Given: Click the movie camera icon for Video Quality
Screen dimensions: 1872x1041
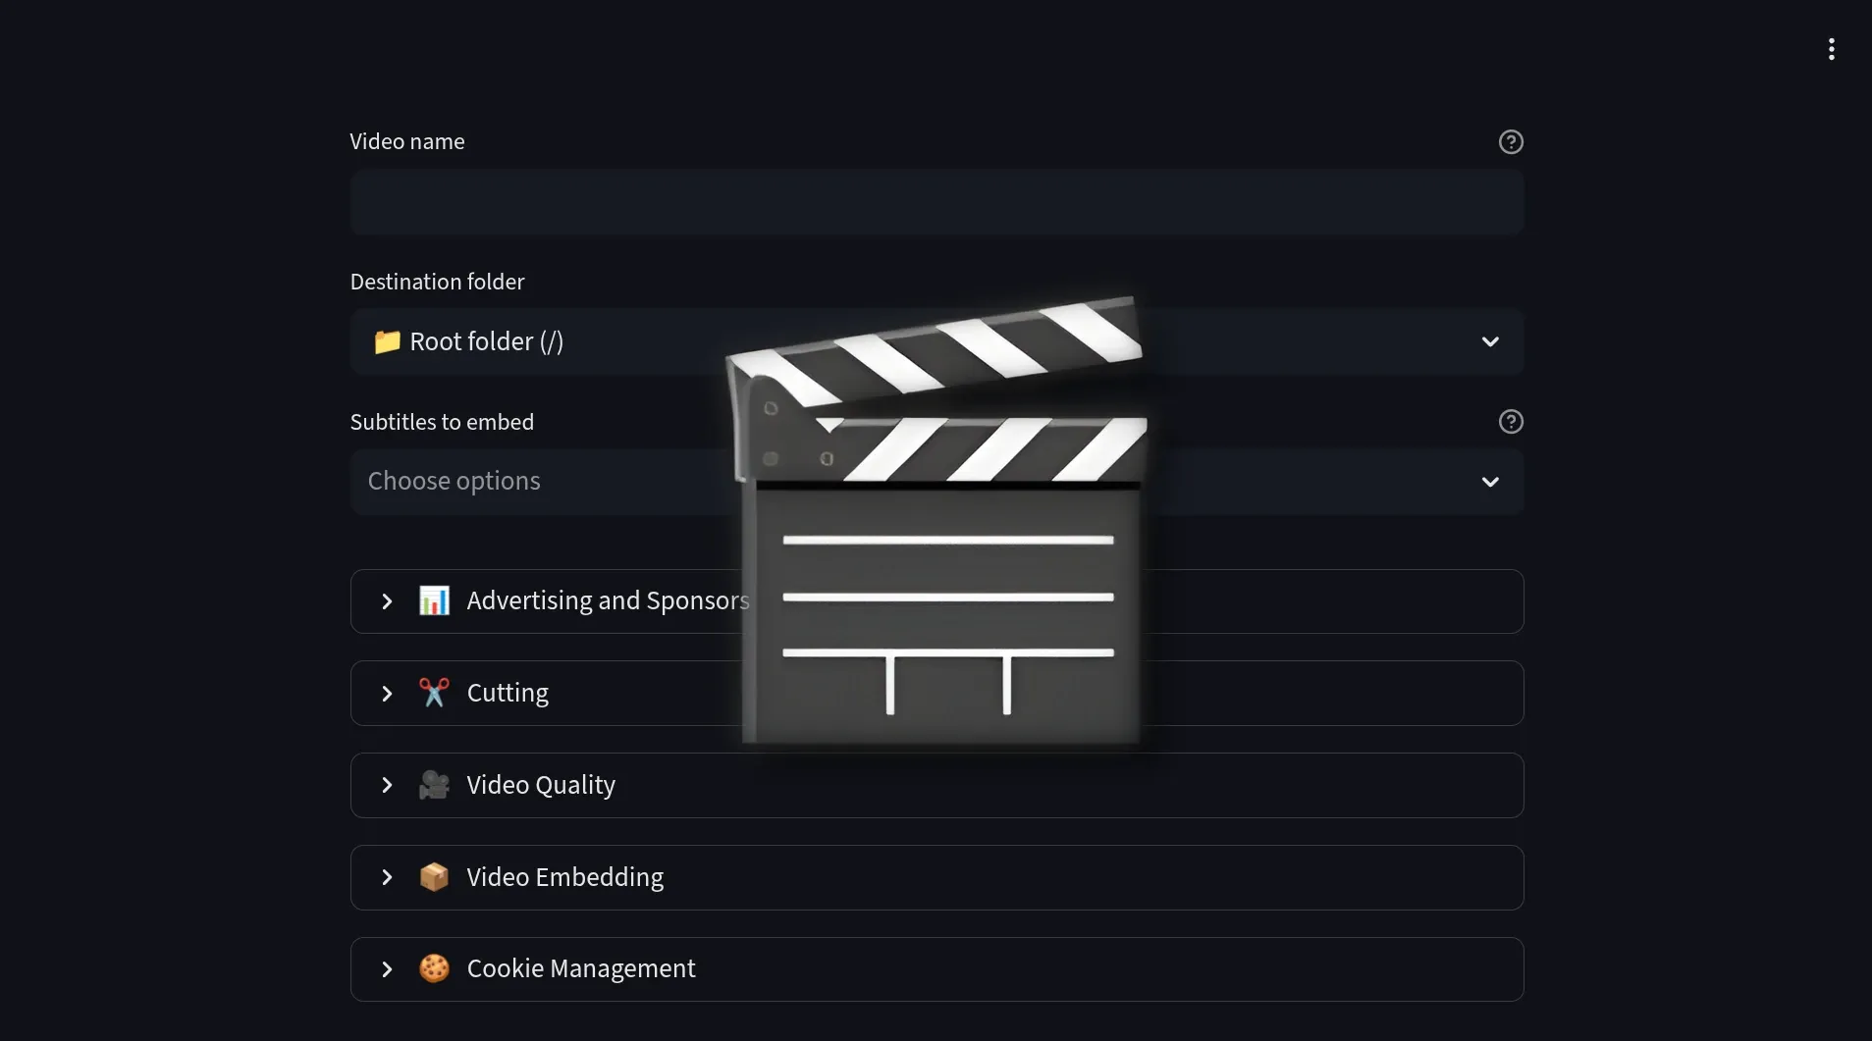Looking at the screenshot, I should [434, 785].
